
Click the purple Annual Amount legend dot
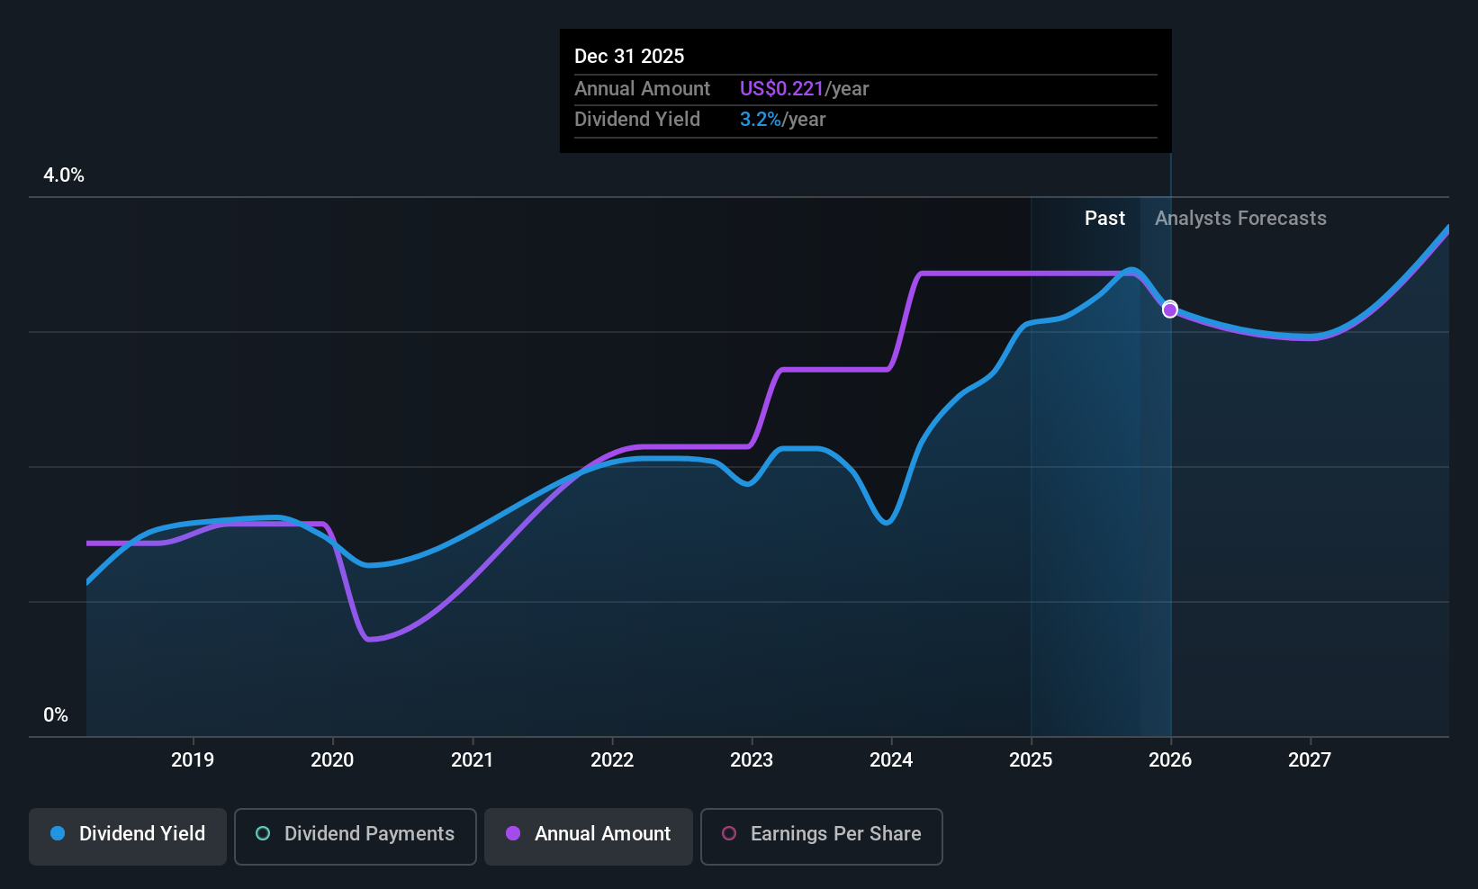pos(513,833)
